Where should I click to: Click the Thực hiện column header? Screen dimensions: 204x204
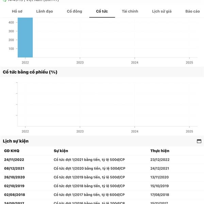tap(160, 151)
